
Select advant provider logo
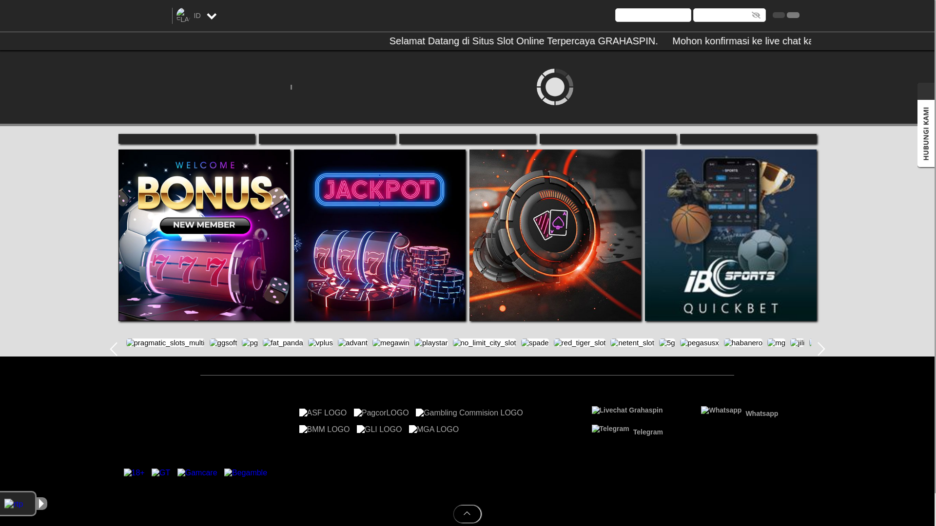click(x=353, y=343)
